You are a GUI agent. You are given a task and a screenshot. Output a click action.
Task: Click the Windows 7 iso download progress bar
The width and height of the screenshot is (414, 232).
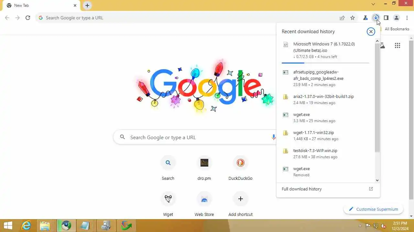(x=325, y=63)
